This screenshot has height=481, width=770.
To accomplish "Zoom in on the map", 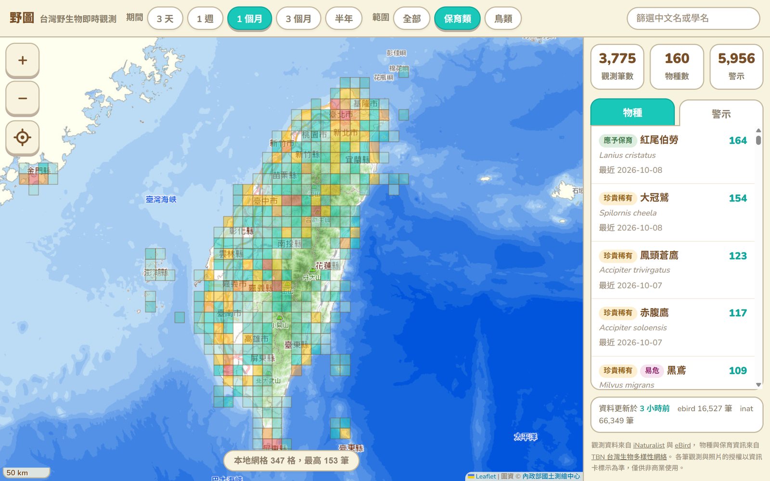I will tap(23, 60).
